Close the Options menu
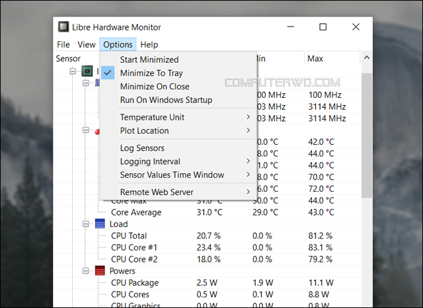 click(118, 44)
